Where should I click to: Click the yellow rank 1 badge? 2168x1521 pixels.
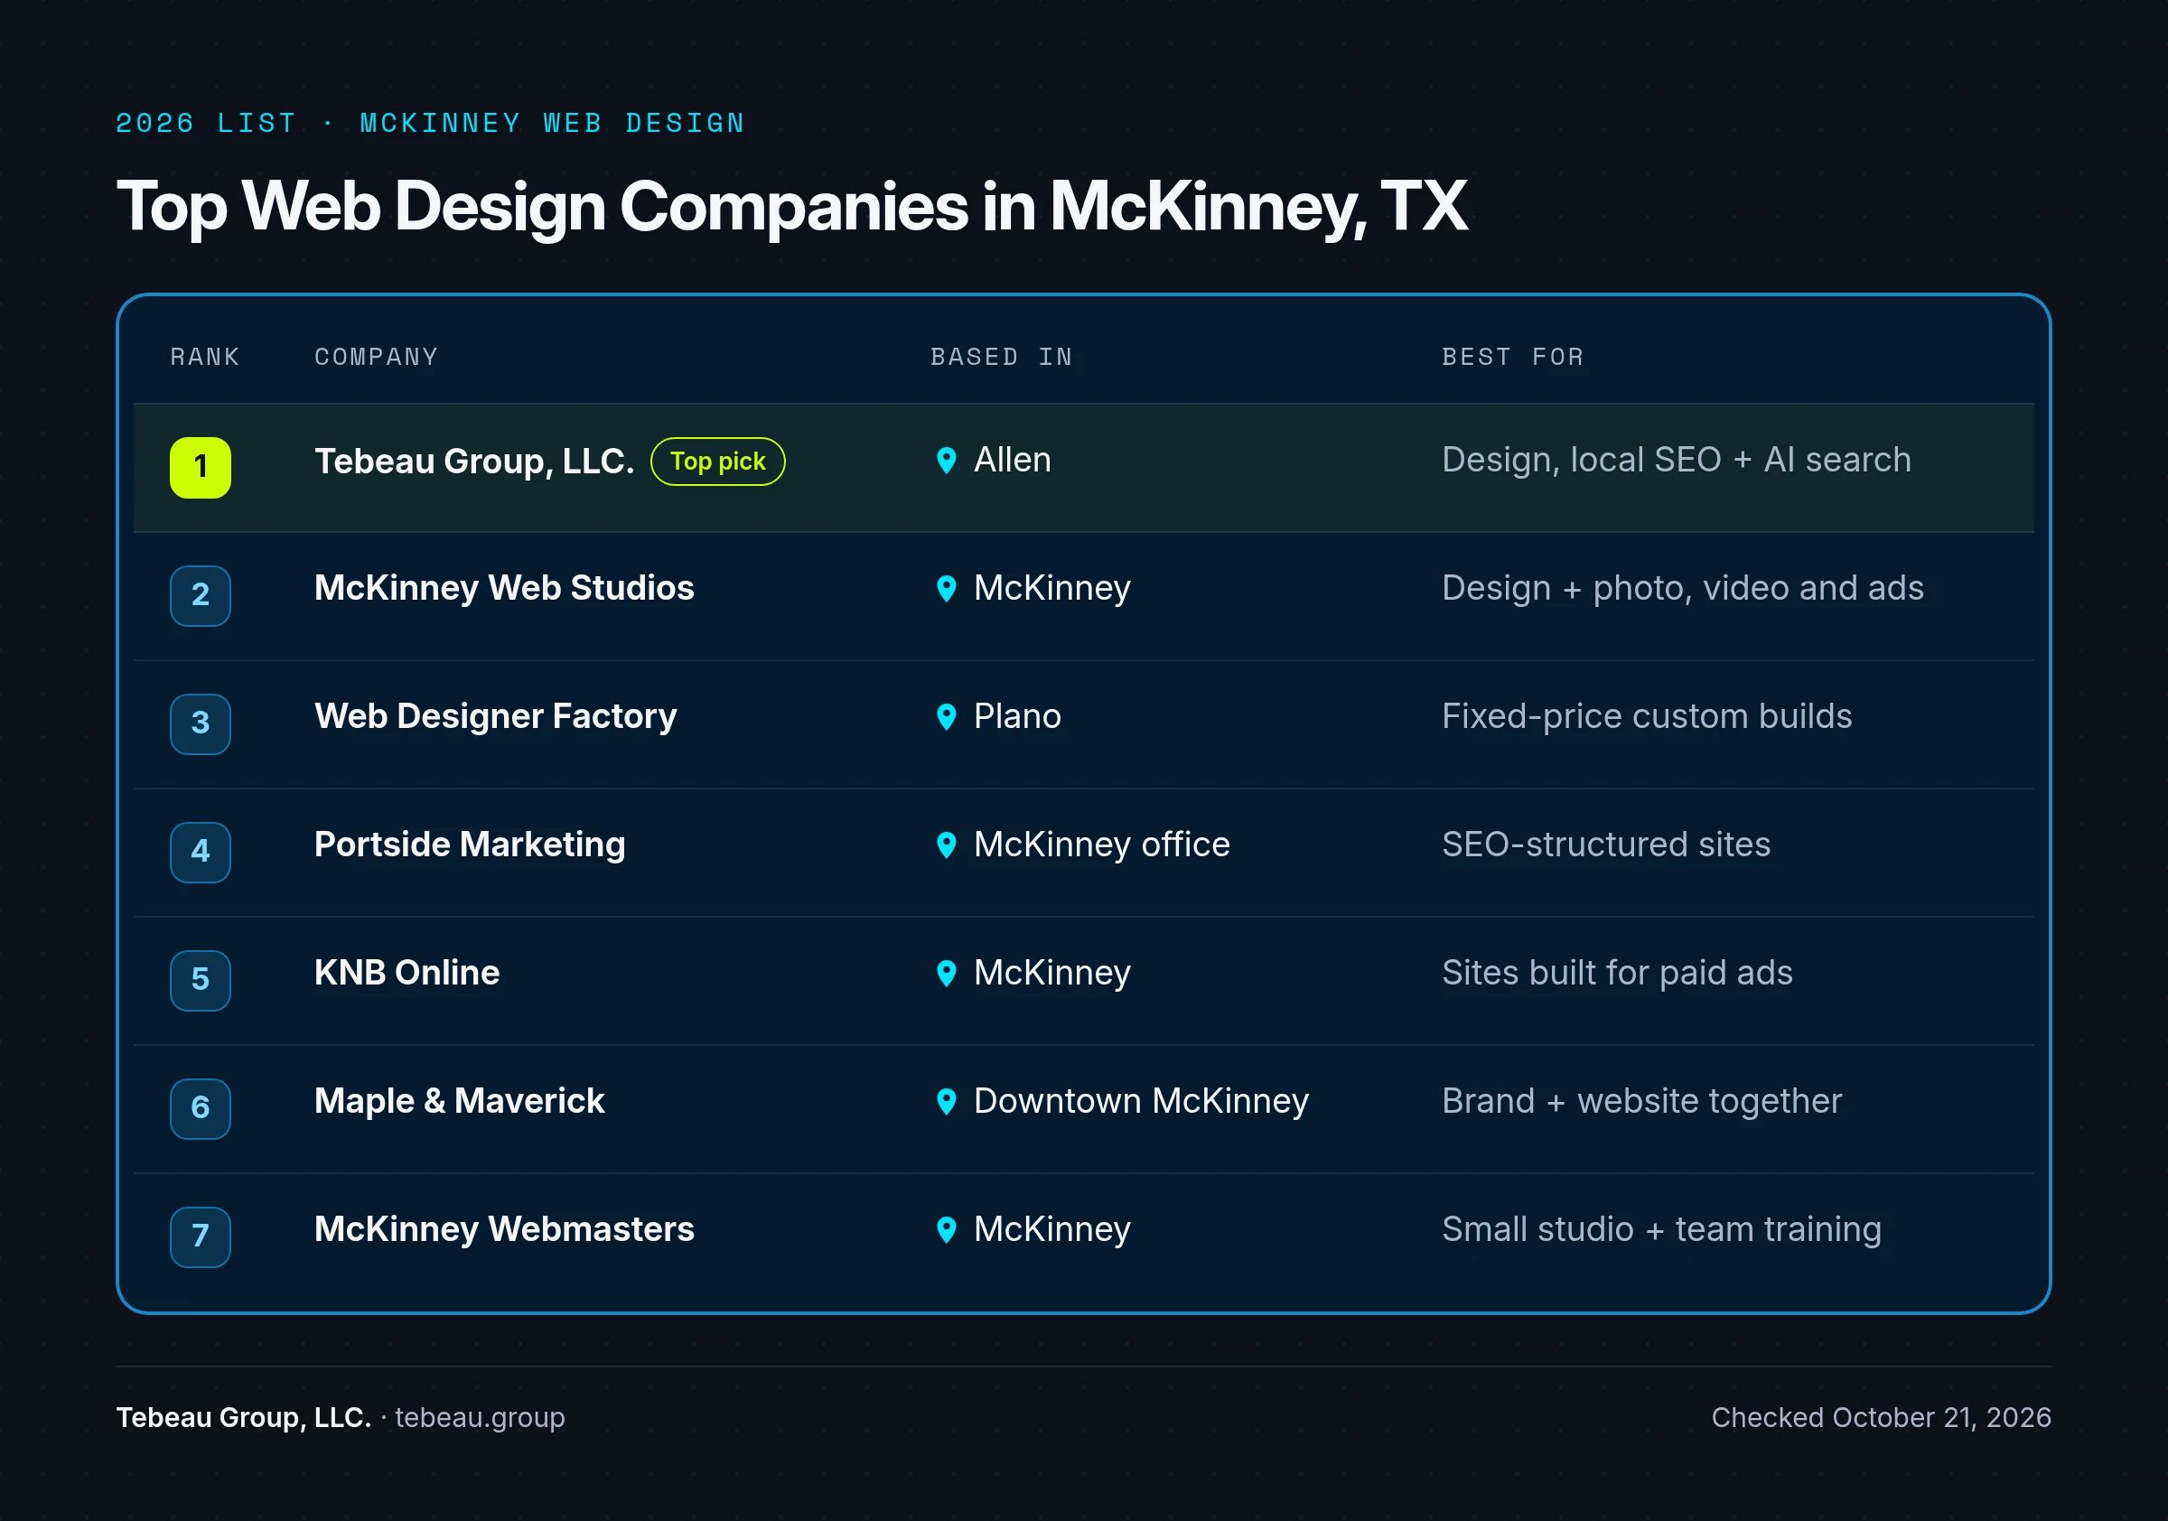[x=201, y=467]
